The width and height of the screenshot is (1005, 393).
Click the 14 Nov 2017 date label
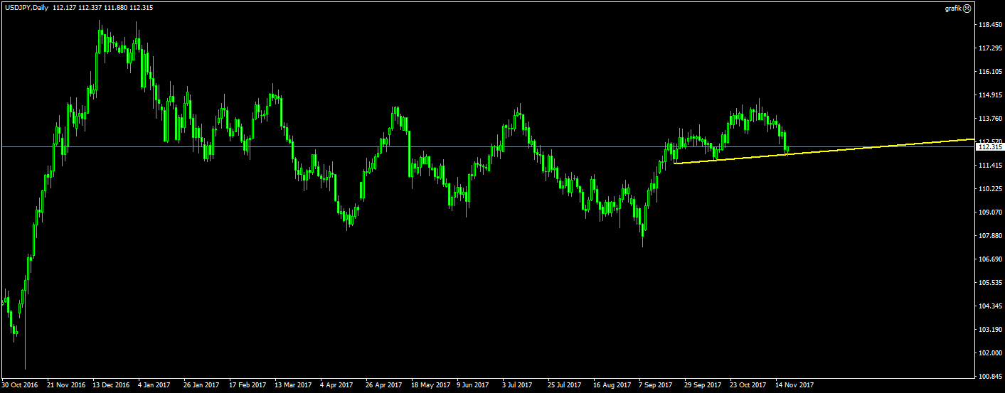click(x=794, y=385)
